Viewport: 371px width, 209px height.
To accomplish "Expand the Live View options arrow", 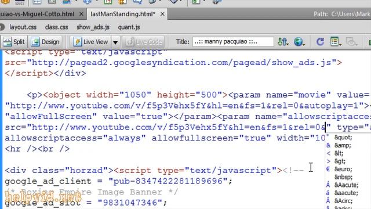I will point(115,42).
